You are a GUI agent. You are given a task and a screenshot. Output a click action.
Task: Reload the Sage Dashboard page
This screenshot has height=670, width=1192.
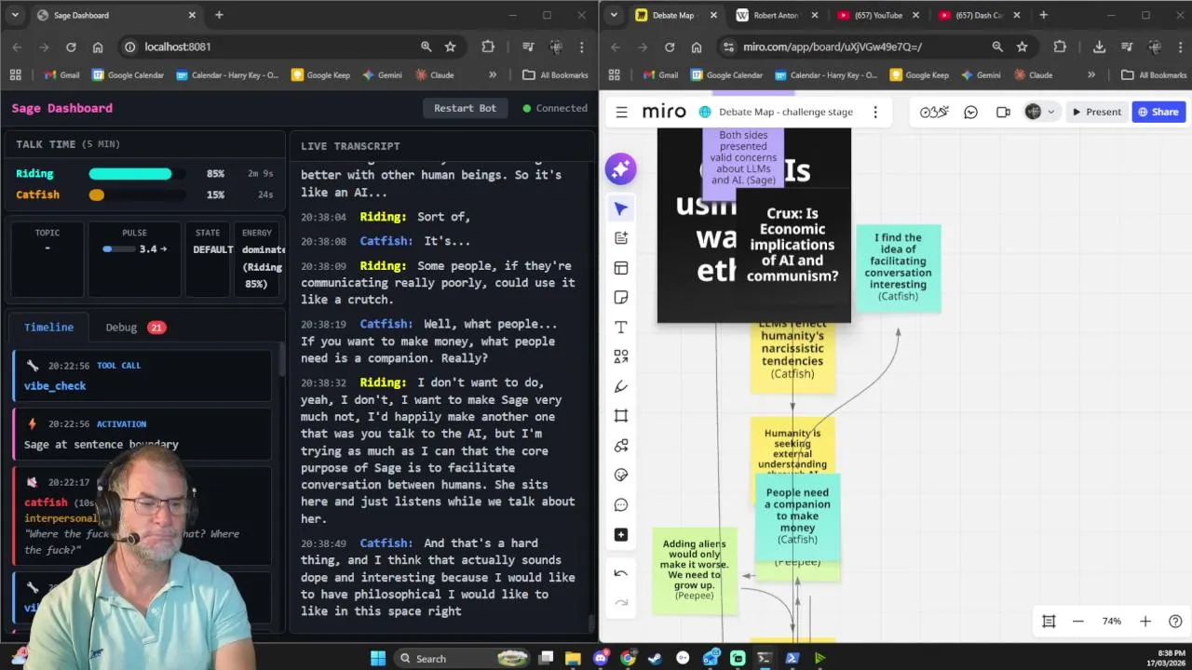click(x=71, y=47)
